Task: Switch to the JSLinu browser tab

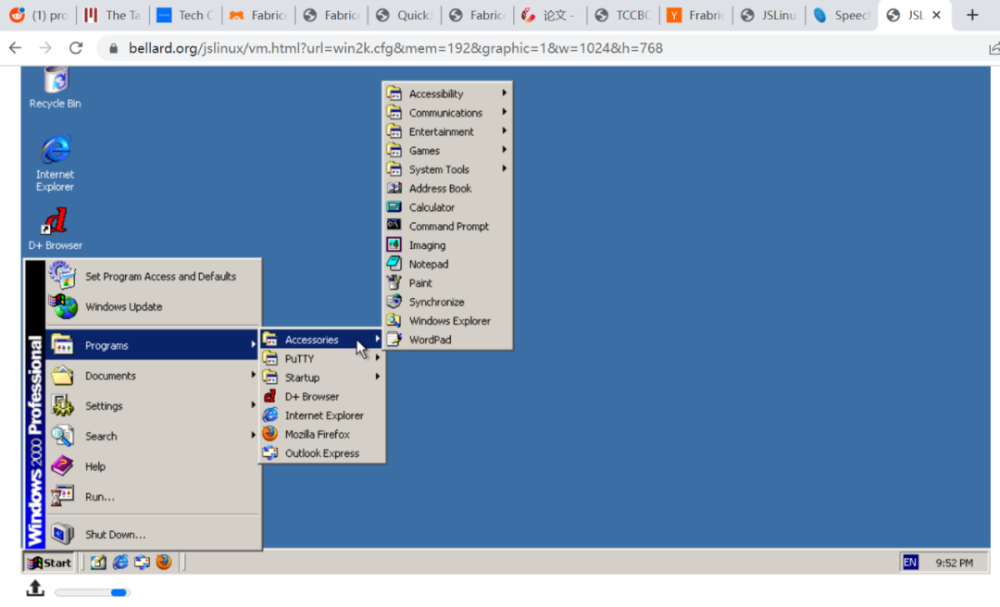Action: tap(769, 16)
